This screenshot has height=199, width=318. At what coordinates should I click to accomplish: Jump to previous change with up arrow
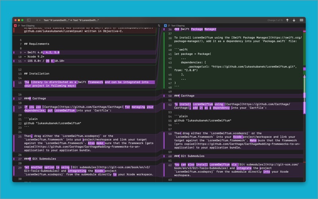pos(287,20)
